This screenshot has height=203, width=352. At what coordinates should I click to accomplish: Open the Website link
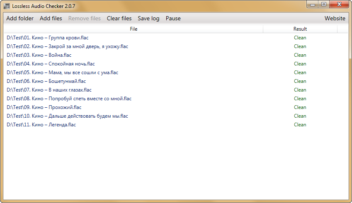[335, 18]
